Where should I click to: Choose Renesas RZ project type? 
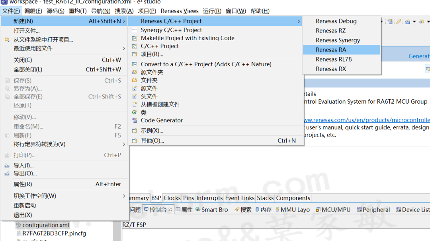pos(342,31)
